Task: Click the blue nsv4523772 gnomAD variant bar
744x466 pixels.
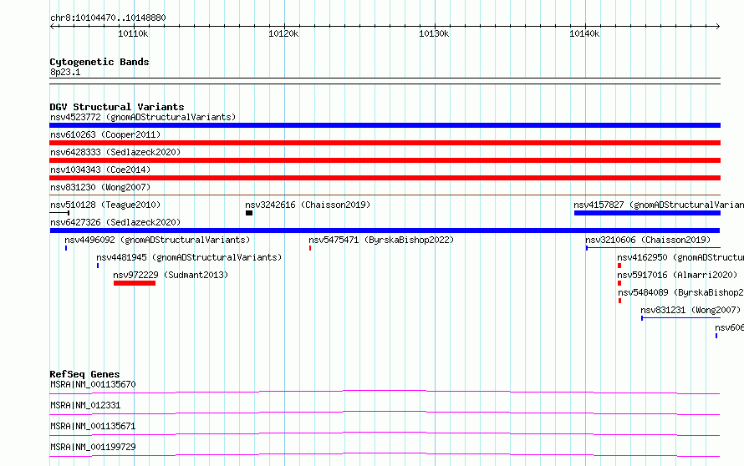Action: click(x=385, y=125)
